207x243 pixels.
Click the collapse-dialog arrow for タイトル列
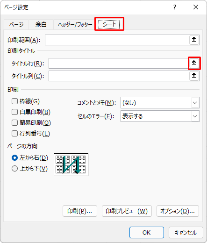(194, 76)
